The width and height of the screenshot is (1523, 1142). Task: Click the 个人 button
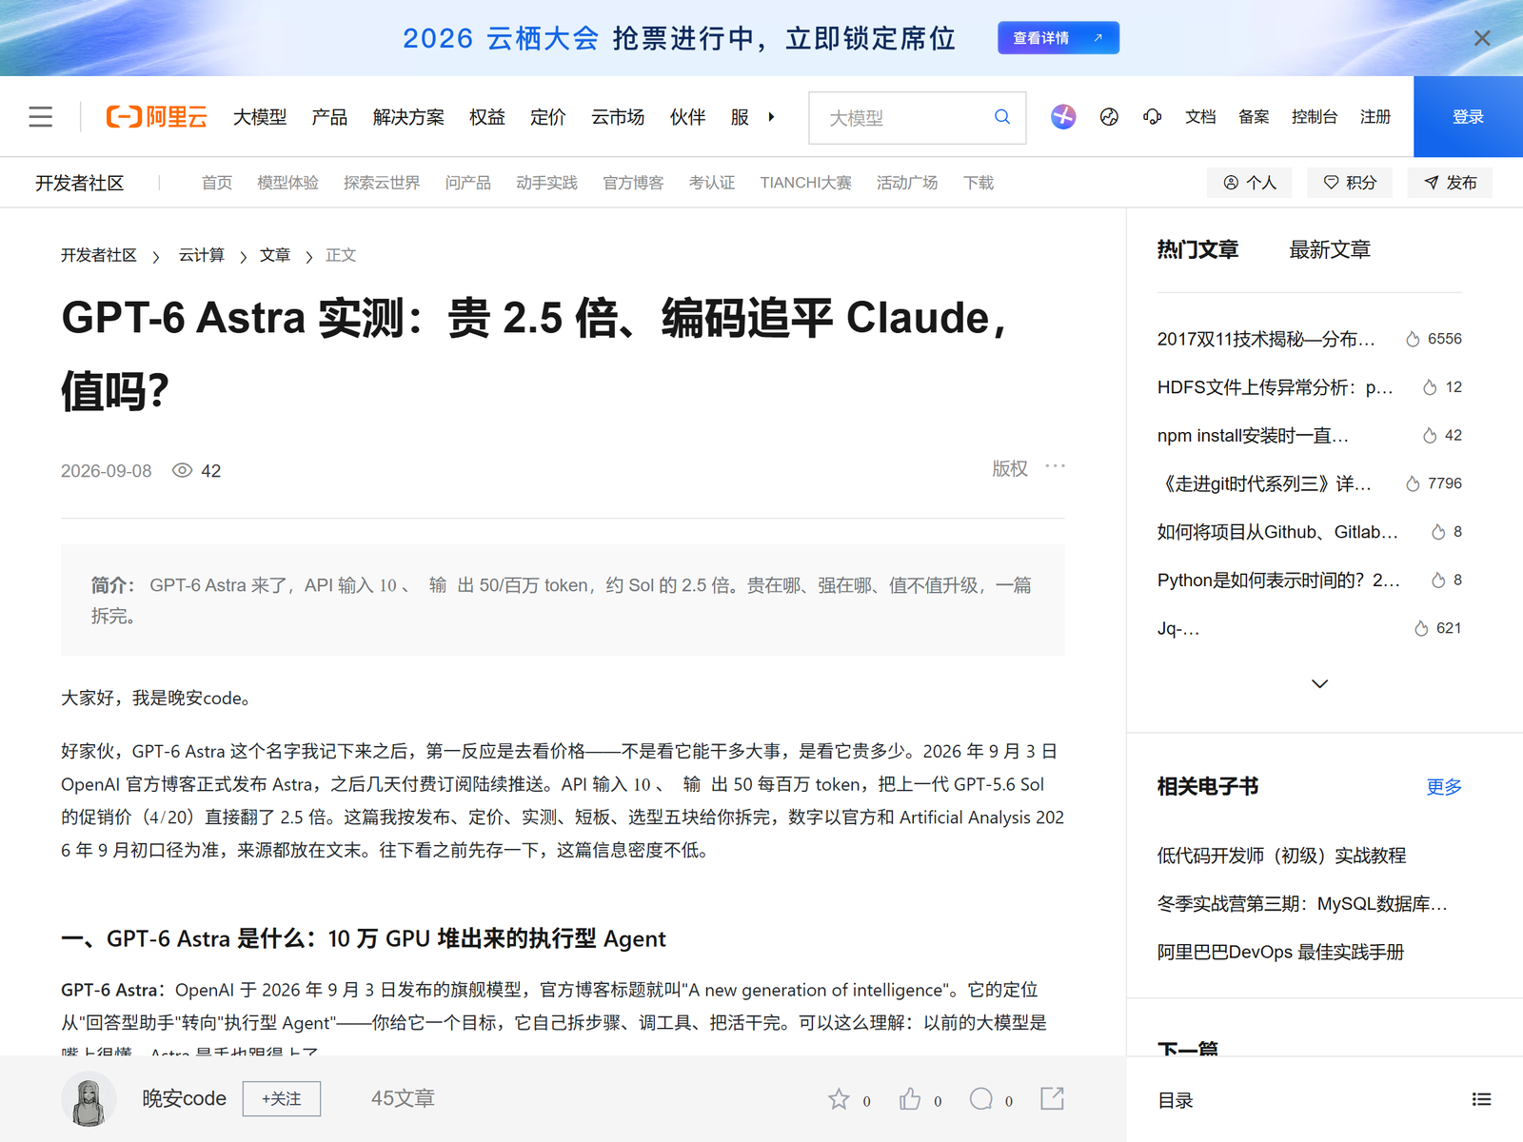1250,183
